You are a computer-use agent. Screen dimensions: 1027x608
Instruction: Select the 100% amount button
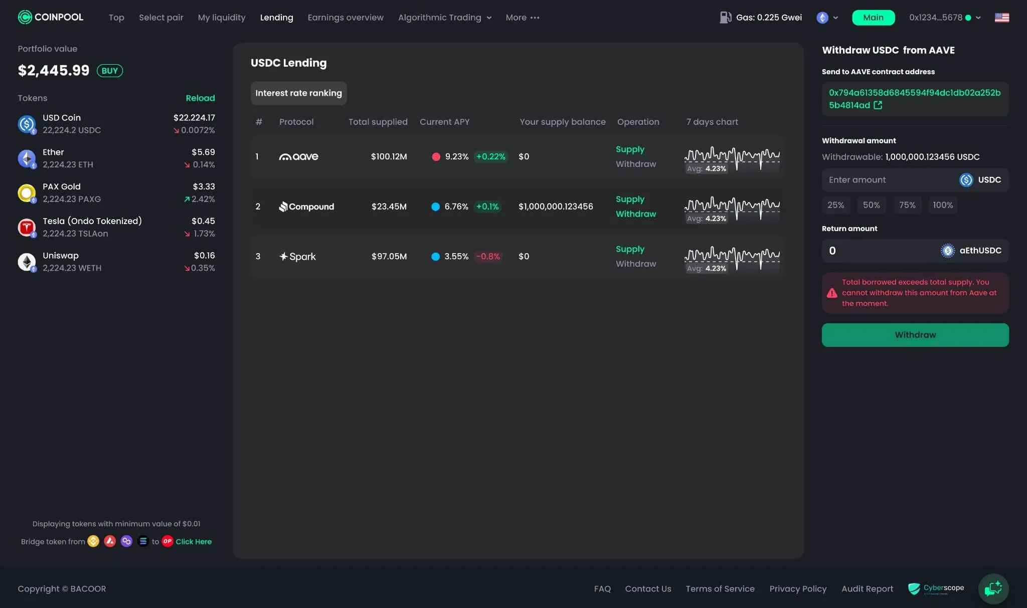click(943, 205)
